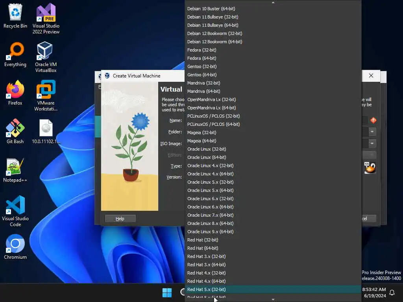This screenshot has width=403, height=302.
Task: Choose Oracle Linux (64-bit)
Action: pyautogui.click(x=273, y=157)
